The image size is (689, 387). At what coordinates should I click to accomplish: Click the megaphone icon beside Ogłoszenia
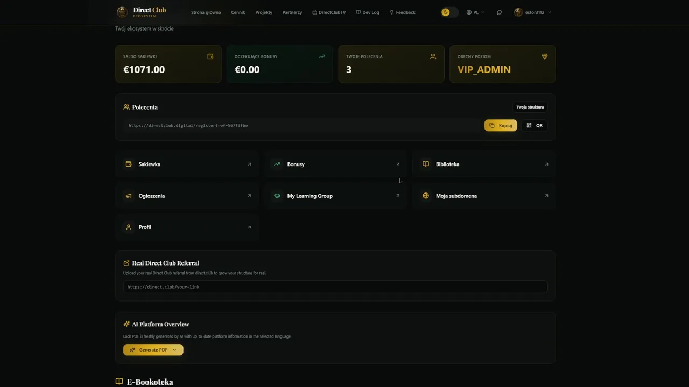pos(129,196)
